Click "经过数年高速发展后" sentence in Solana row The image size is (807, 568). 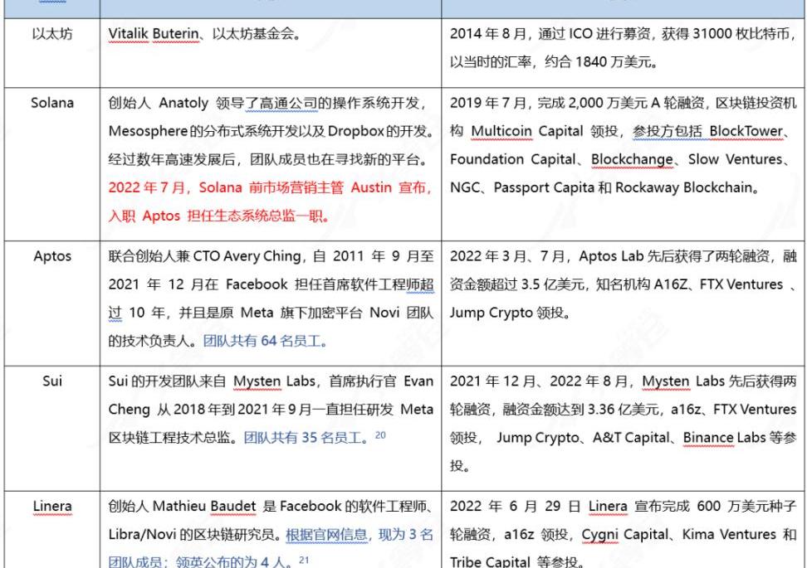(173, 159)
